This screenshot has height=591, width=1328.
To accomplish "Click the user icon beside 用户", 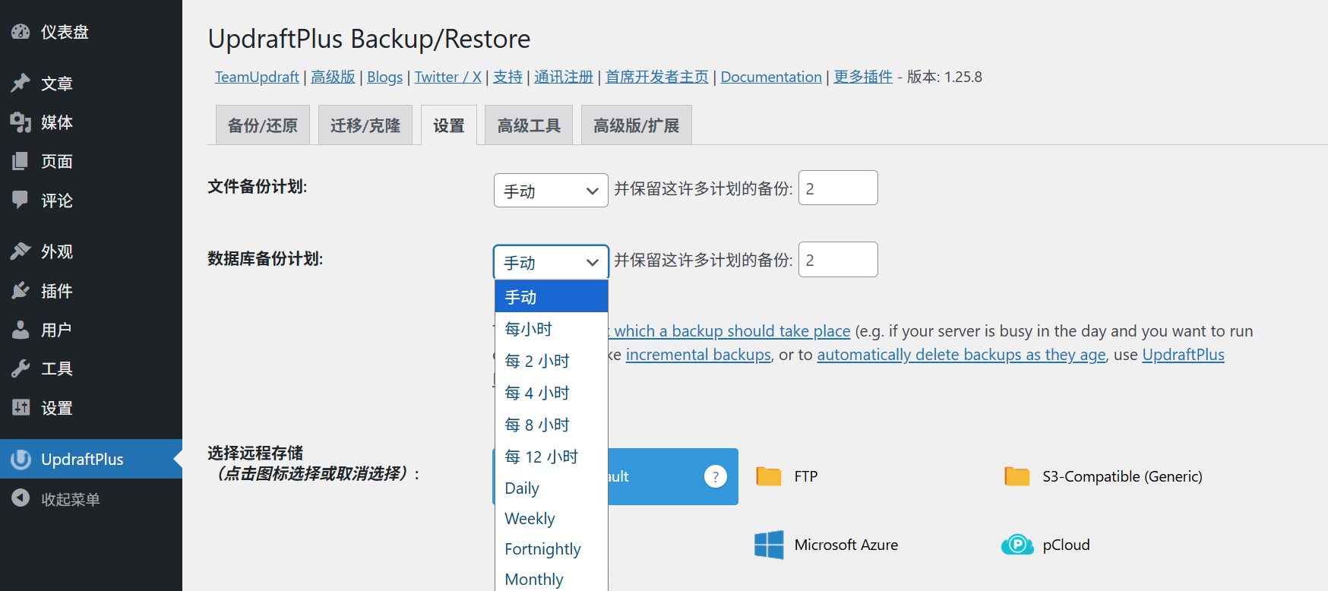I will pos(21,330).
